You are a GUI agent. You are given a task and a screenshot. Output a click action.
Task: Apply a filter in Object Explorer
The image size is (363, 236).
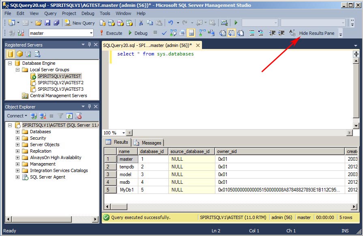(60, 116)
